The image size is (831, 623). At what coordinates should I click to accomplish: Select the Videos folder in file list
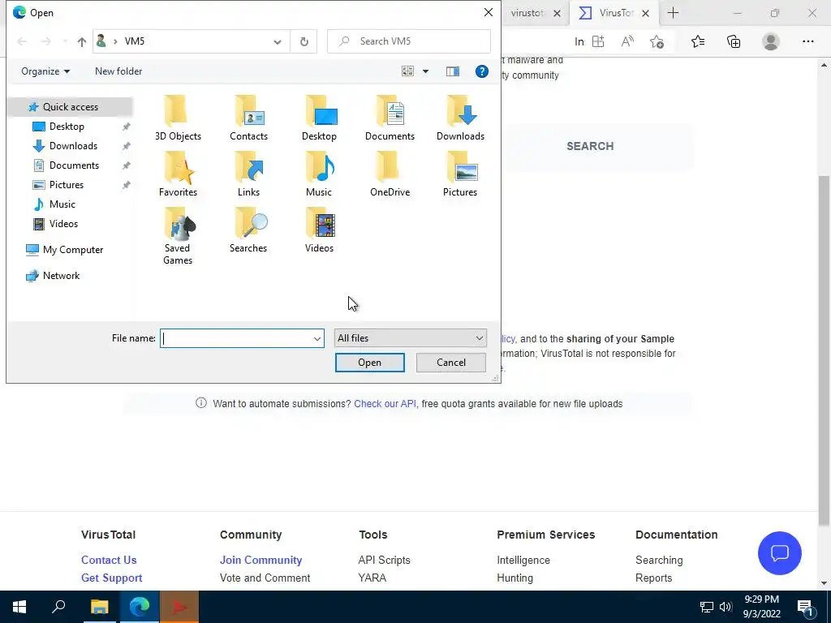click(x=319, y=230)
